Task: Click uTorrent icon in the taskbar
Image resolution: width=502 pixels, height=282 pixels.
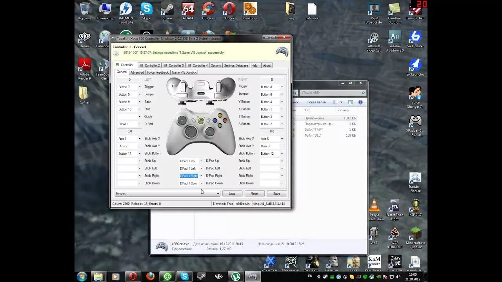Action: point(236,277)
